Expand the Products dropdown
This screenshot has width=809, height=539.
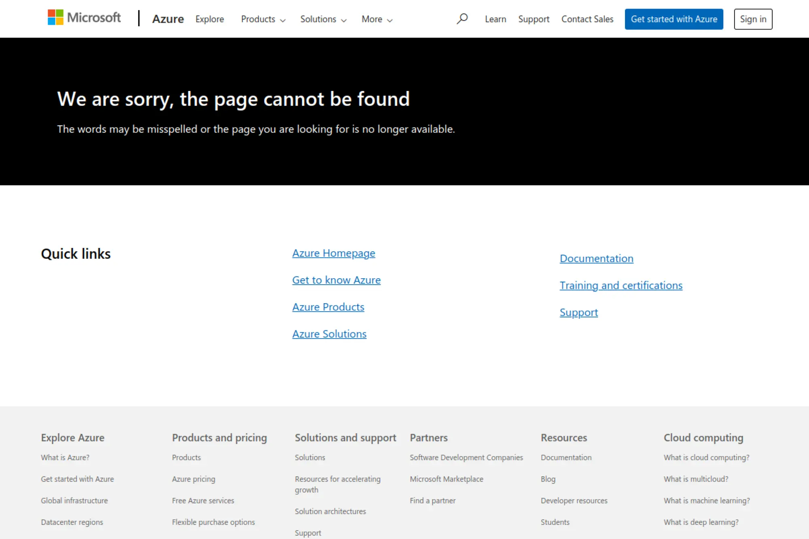coord(258,19)
